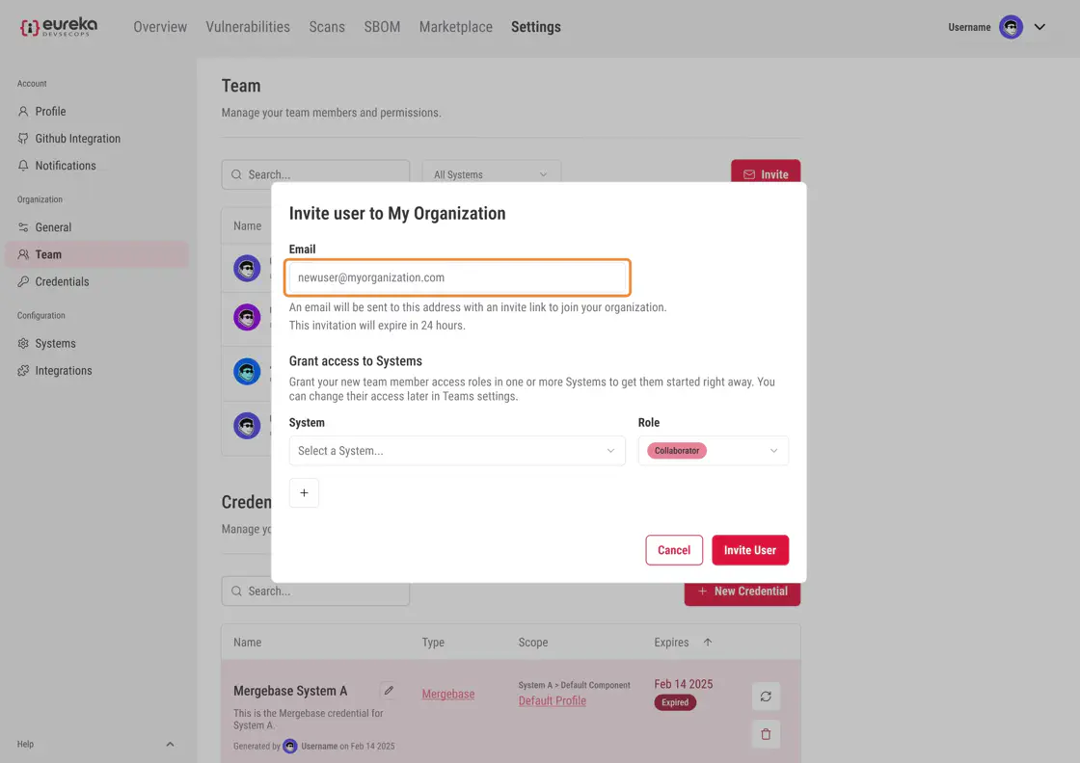Click the edit pencil icon beside Mergebase System A

(x=388, y=690)
